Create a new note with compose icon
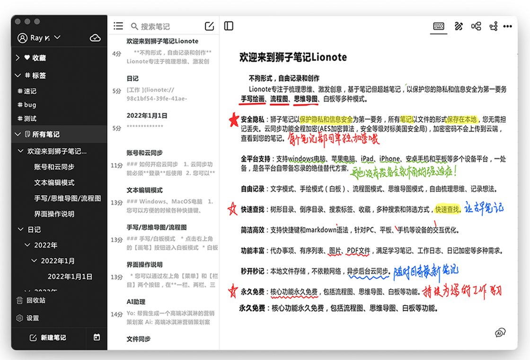Image resolution: width=530 pixels, height=360 pixels. point(209,26)
